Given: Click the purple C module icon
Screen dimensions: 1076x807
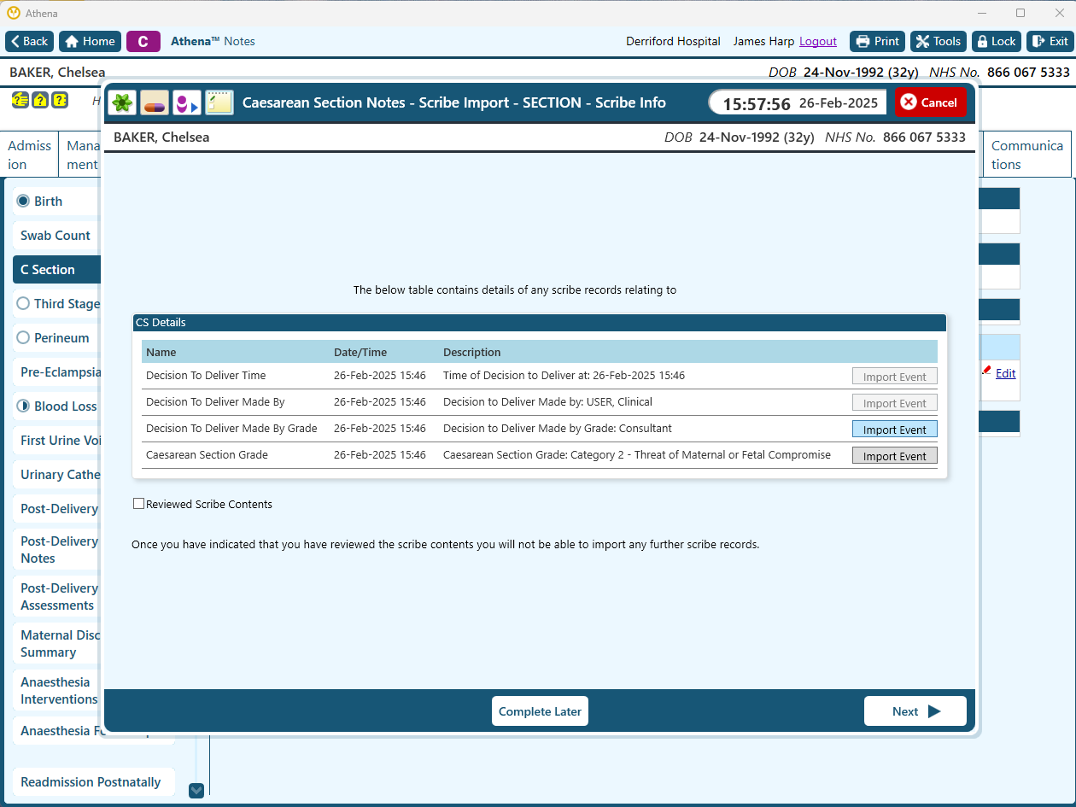Looking at the screenshot, I should pos(143,41).
